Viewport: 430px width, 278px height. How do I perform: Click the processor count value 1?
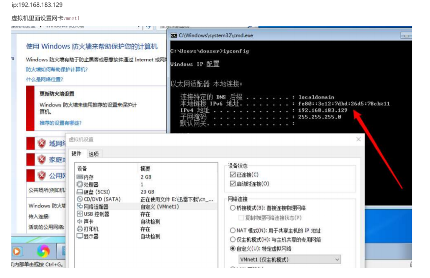142,184
